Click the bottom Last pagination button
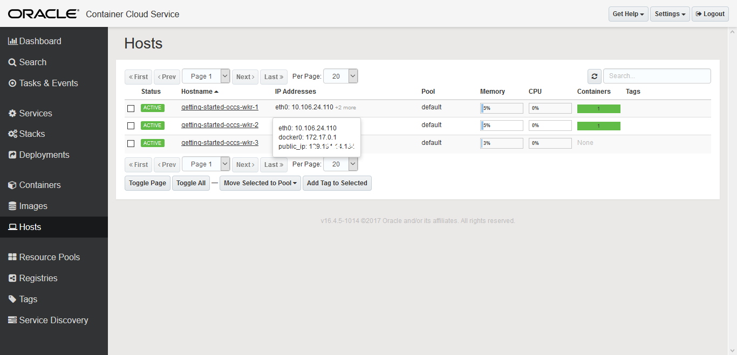This screenshot has width=737, height=355. click(274, 165)
